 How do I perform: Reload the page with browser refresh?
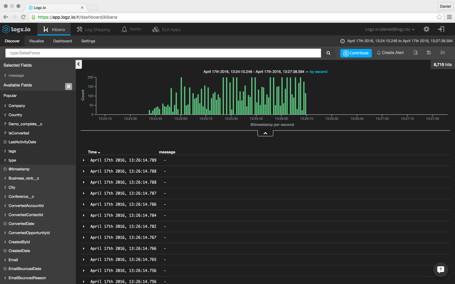coord(23,17)
